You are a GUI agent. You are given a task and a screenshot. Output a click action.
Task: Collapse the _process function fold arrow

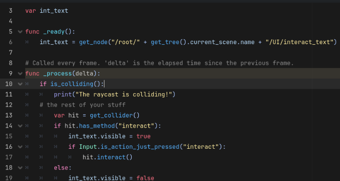pos(20,74)
